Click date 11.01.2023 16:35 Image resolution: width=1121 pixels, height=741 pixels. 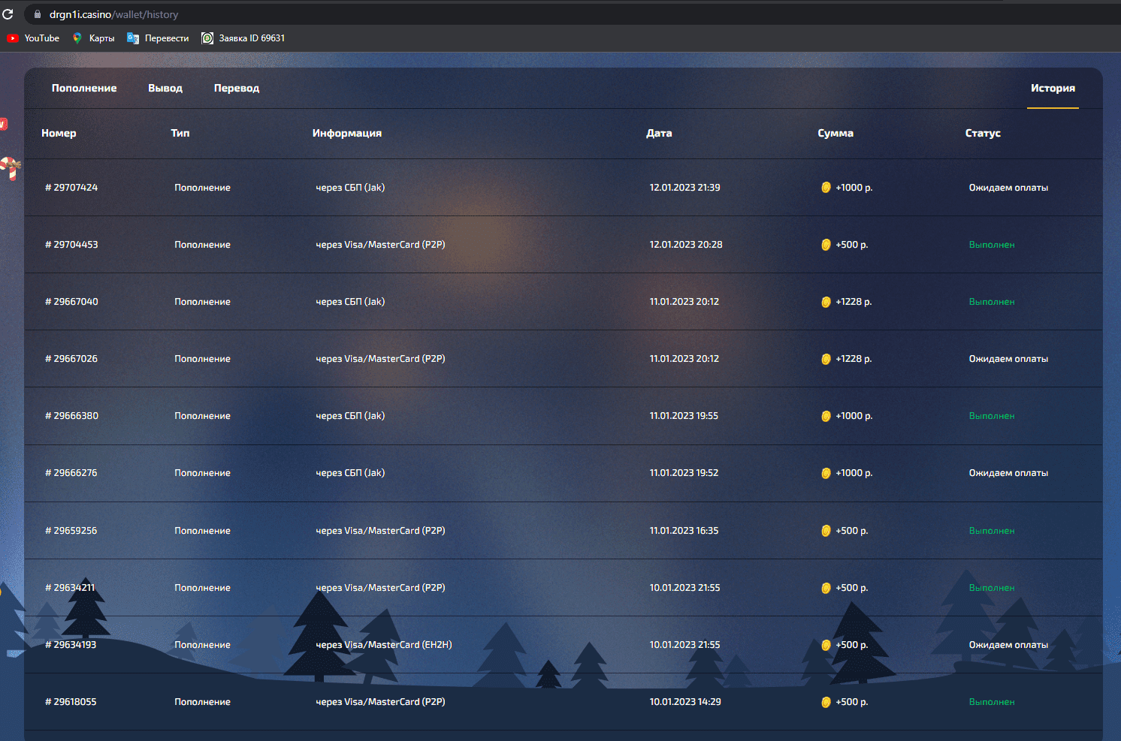click(x=684, y=531)
